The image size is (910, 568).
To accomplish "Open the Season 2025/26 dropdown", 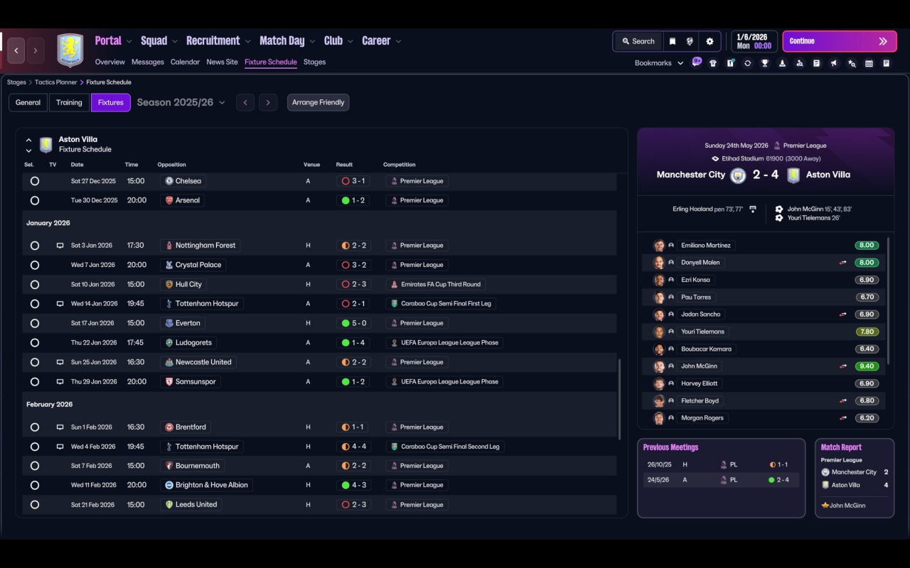I will (181, 102).
